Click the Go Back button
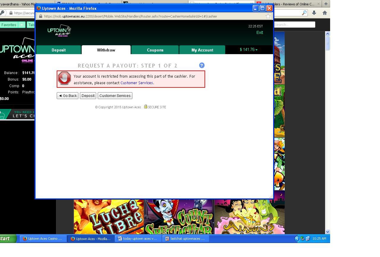This screenshot has width=380, height=257. point(67,95)
